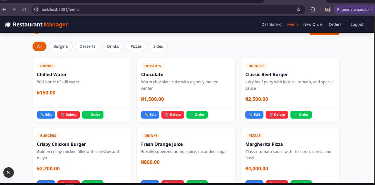Edit the Classic Beef Burger item
The height and width of the screenshot is (185, 375).
point(254,114)
